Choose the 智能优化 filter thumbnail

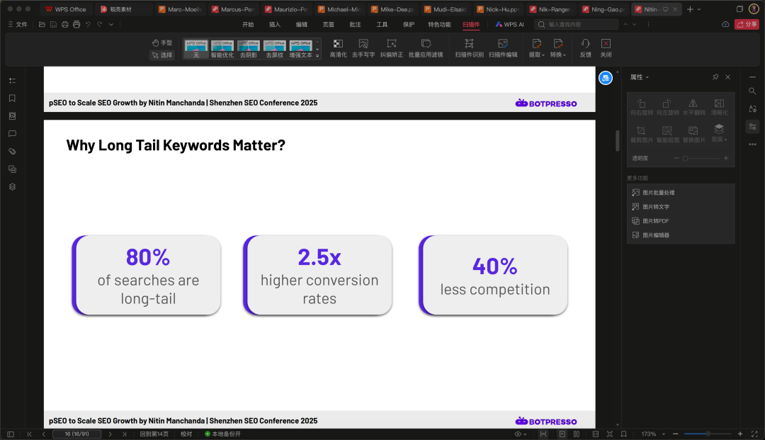pyautogui.click(x=222, y=50)
